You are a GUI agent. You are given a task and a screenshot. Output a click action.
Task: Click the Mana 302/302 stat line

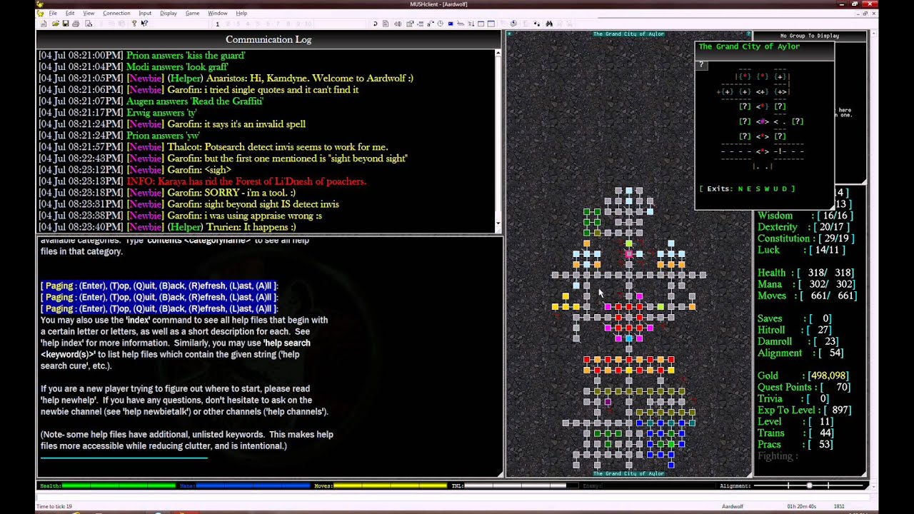click(805, 284)
